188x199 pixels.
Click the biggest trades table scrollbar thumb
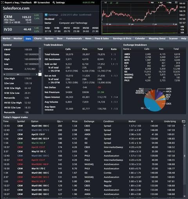184,156
